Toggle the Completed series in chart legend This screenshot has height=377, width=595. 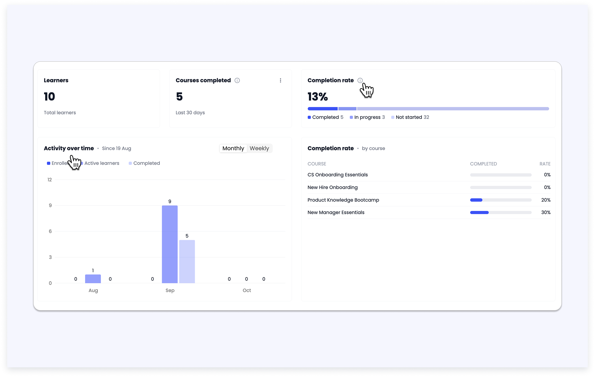click(144, 163)
